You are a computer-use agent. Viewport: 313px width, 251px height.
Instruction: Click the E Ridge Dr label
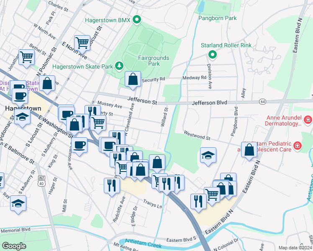tap(135, 216)
